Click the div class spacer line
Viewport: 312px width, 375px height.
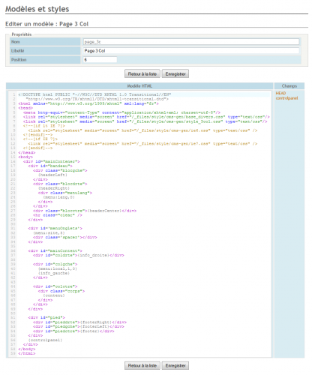click(x=65, y=237)
